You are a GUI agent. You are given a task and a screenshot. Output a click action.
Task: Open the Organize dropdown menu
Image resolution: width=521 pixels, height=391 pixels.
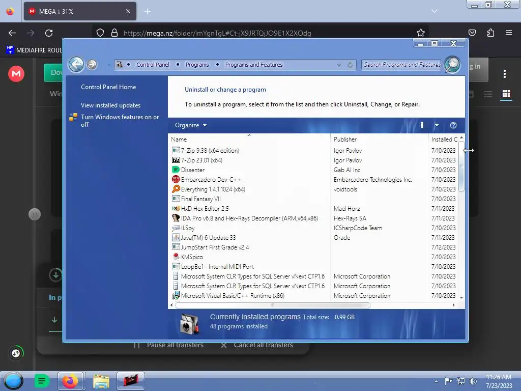(x=191, y=125)
